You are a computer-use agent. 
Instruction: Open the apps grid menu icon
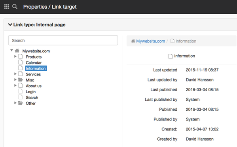click(7, 7)
